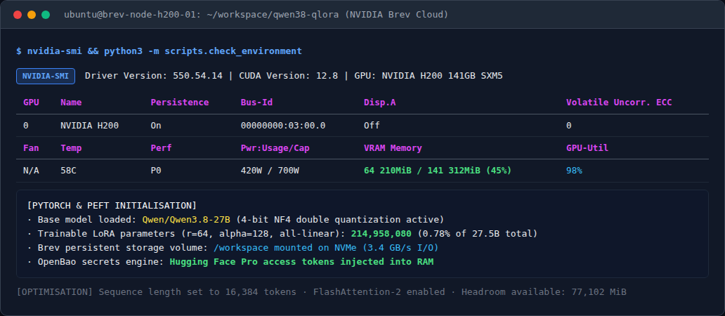The height and width of the screenshot is (316, 725).
Task: Click the red close window dot
Action: tap(18, 15)
